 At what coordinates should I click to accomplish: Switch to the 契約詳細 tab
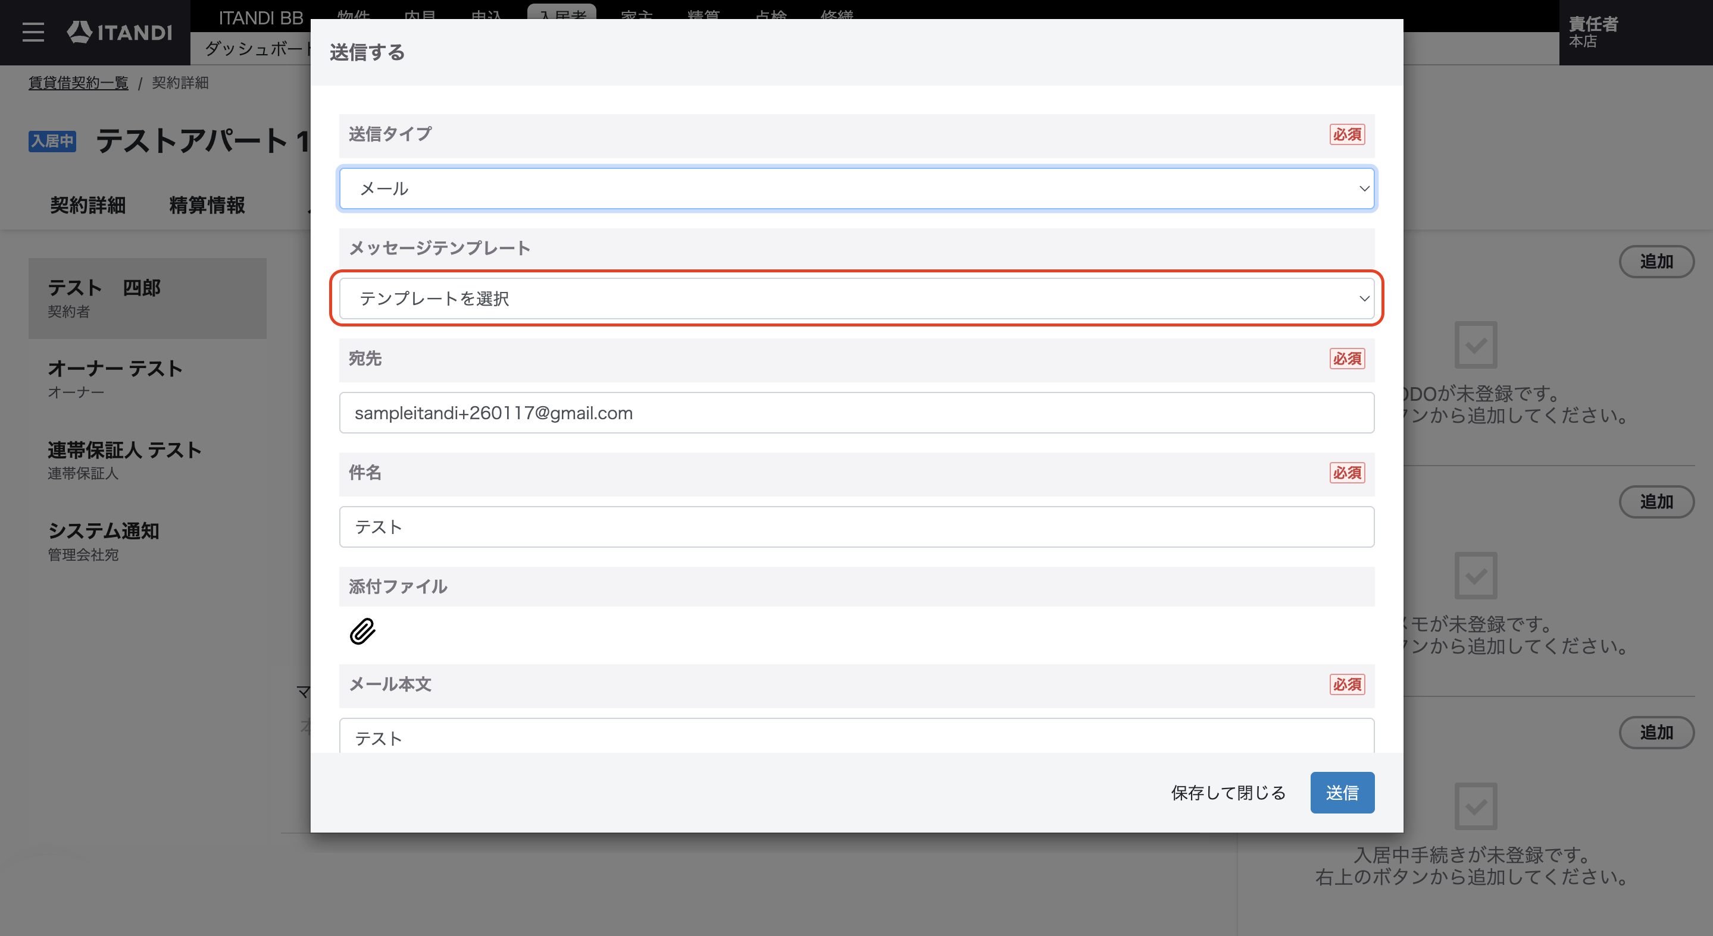click(87, 205)
